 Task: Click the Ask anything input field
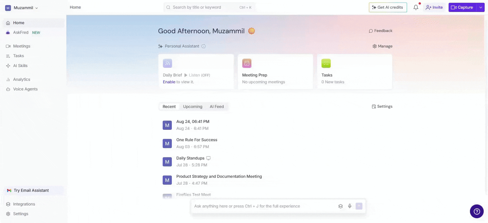(264, 206)
